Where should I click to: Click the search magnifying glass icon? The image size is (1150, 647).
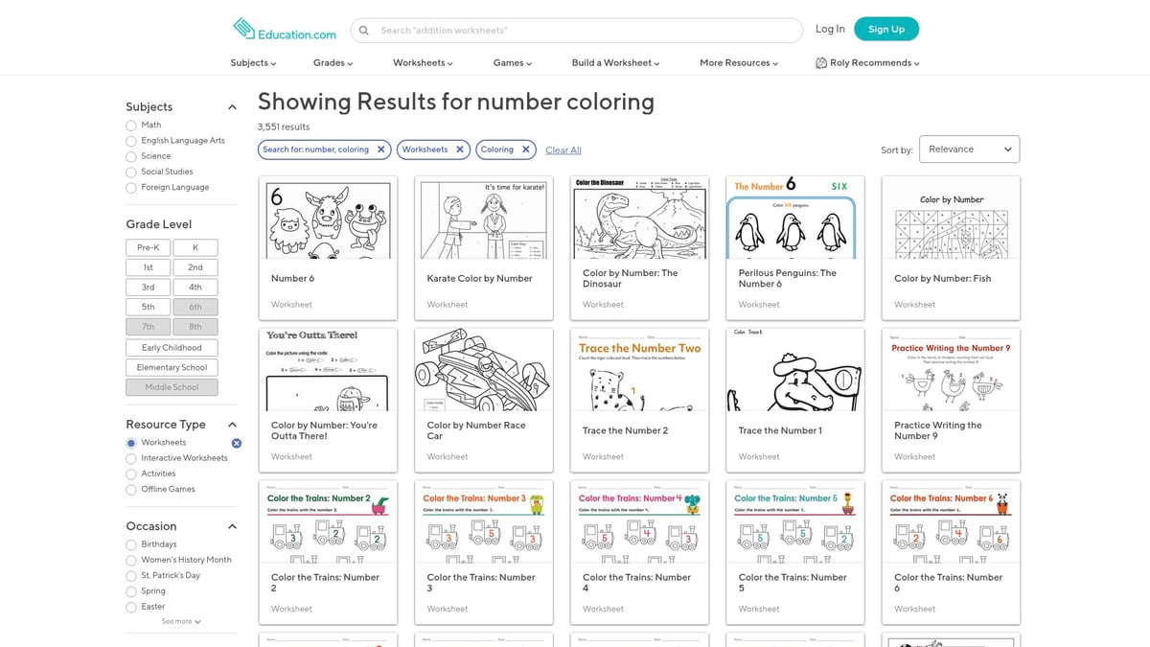[364, 30]
